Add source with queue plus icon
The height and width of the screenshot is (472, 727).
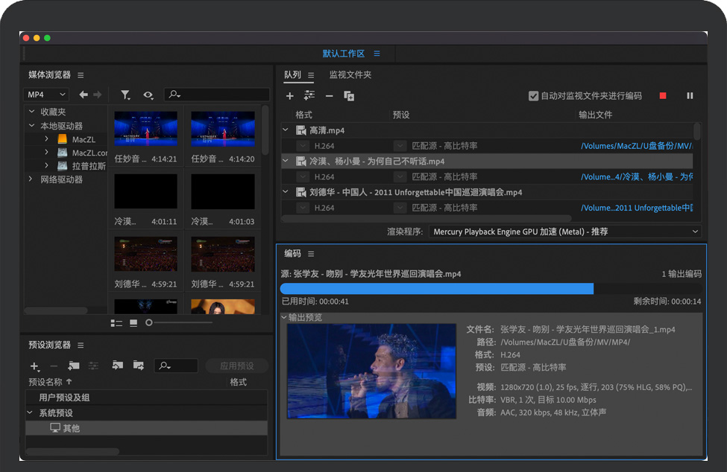click(290, 96)
